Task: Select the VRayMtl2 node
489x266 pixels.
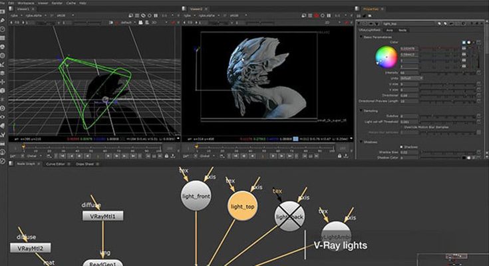Action: 30,248
